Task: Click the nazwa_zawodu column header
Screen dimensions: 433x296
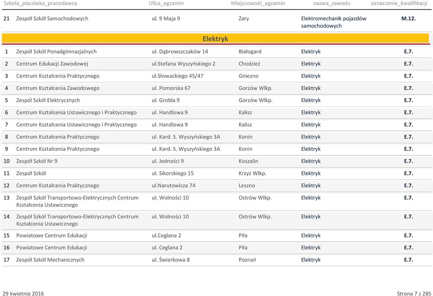Action: 332,4
